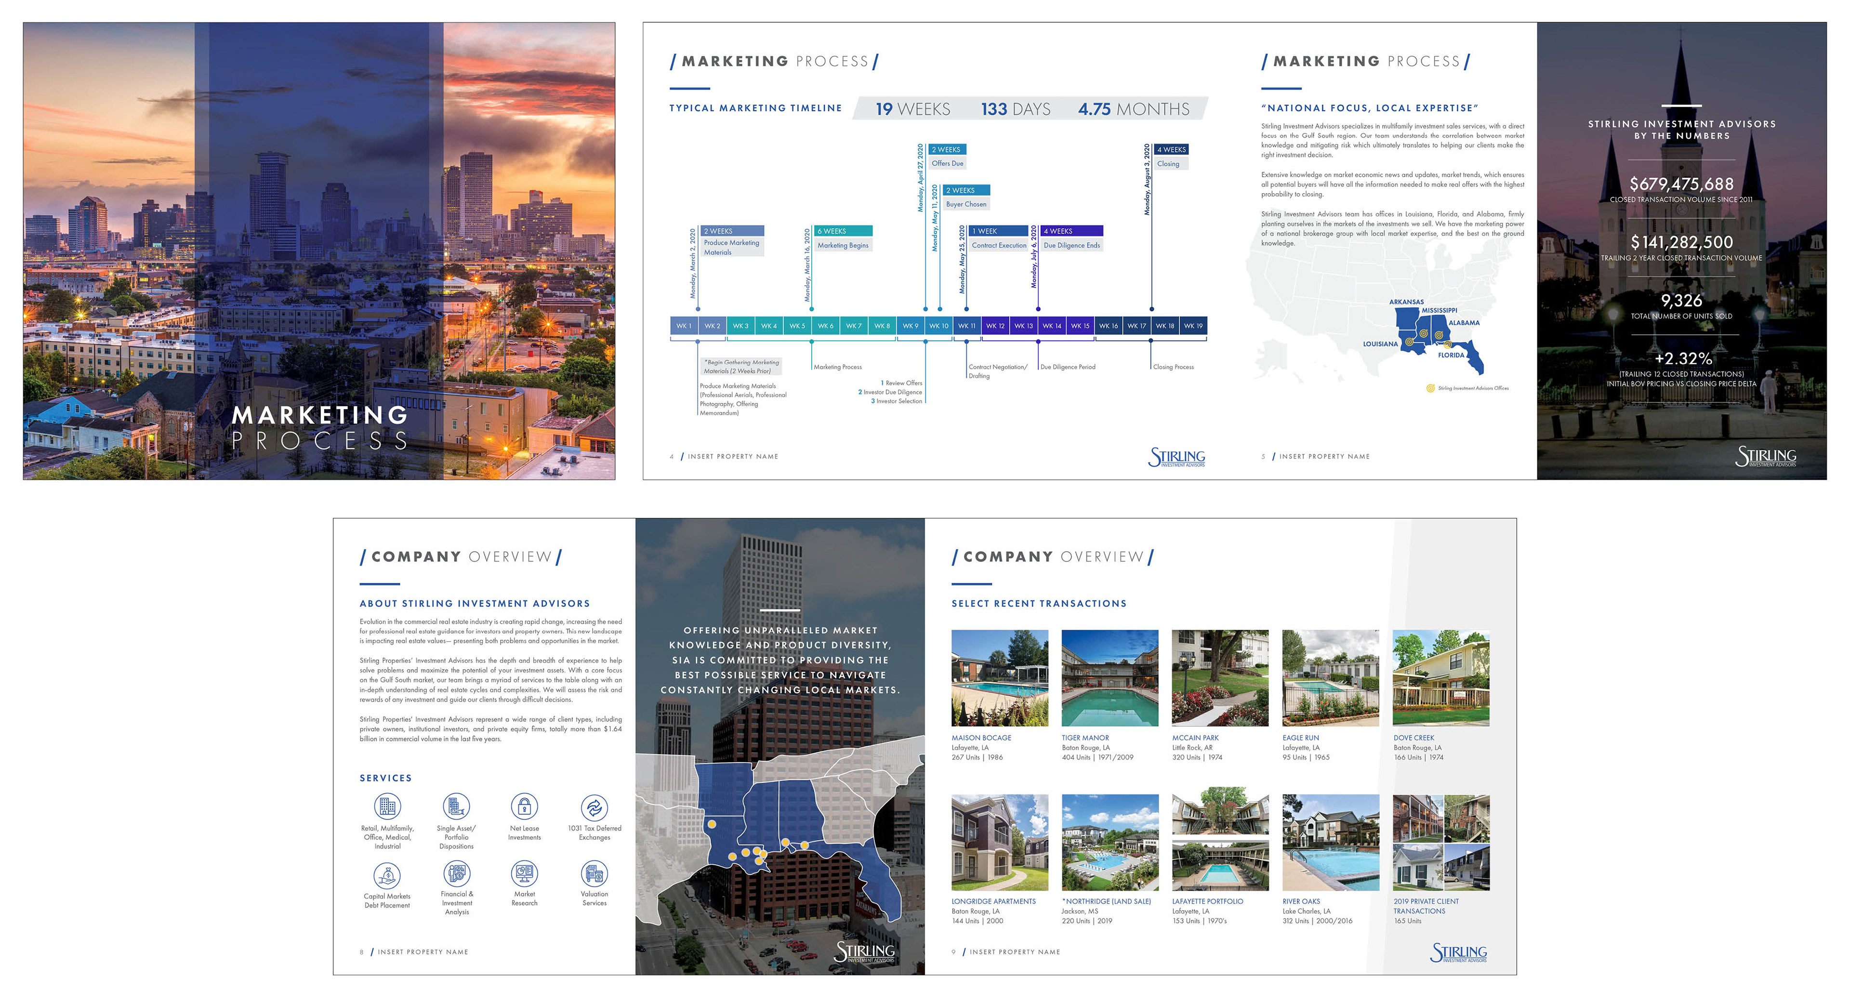Click the Valuation Services icon

[x=594, y=873]
